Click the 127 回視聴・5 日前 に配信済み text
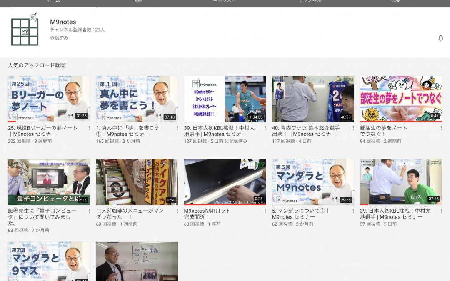This screenshot has width=450, height=281. [x=215, y=141]
